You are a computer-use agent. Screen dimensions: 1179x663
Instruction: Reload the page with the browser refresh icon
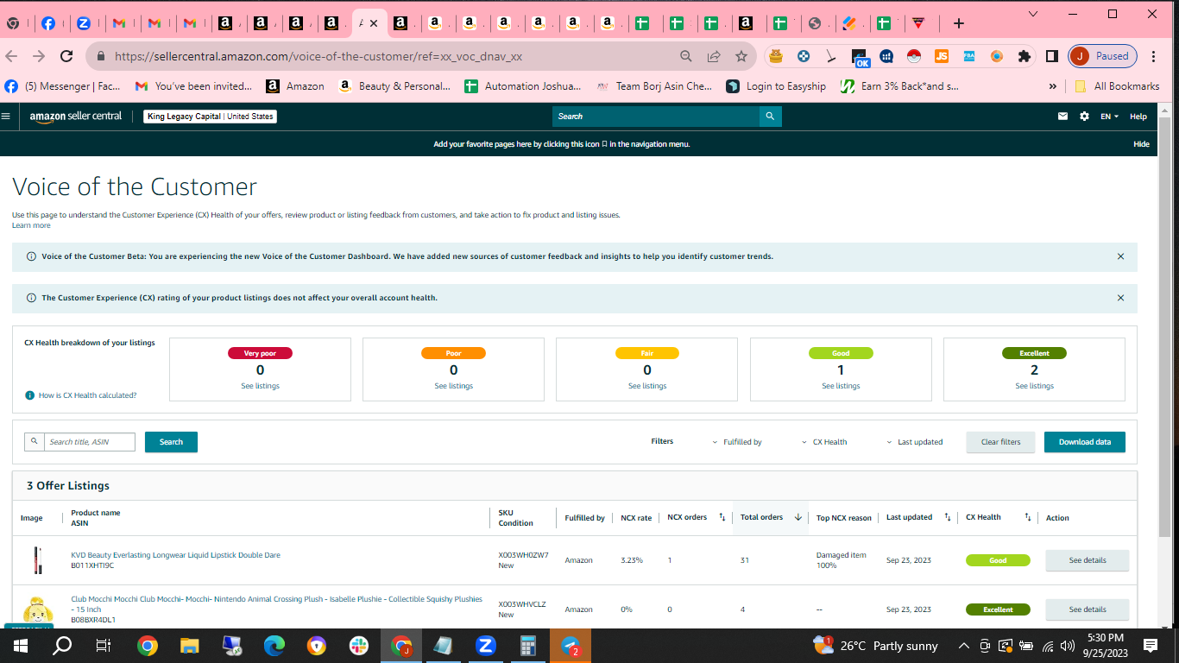tap(66, 56)
